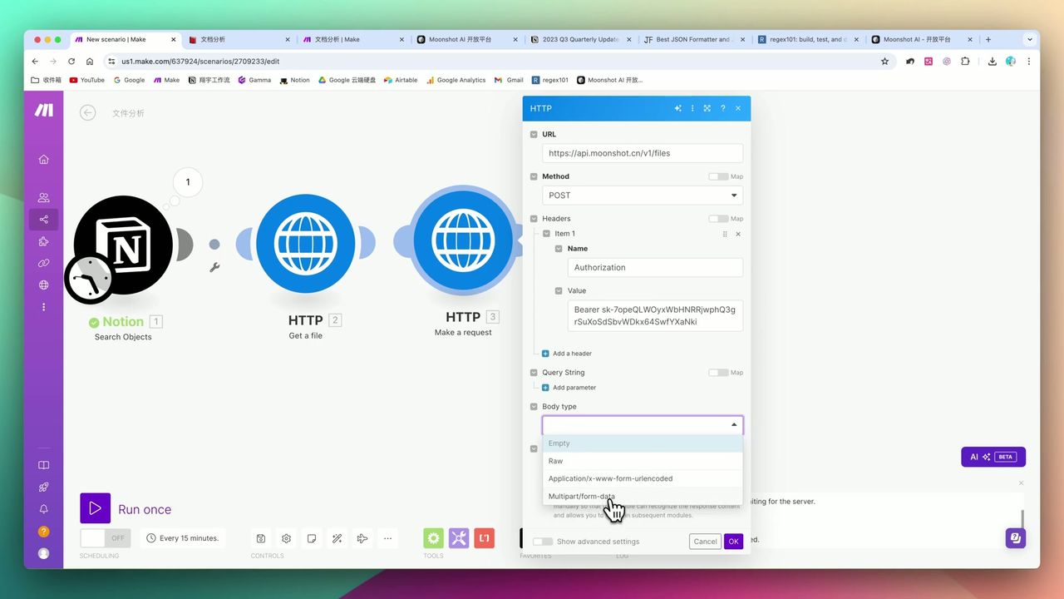Screen dimensions: 1064x599
Task: Open the Method POST dropdown
Action: 642,196
